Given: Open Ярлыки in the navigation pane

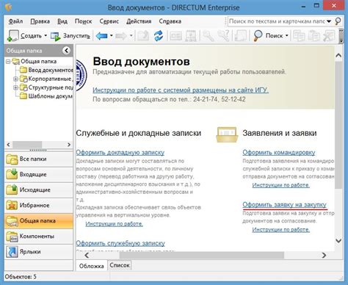Looking at the screenshot, I should click(39, 252).
